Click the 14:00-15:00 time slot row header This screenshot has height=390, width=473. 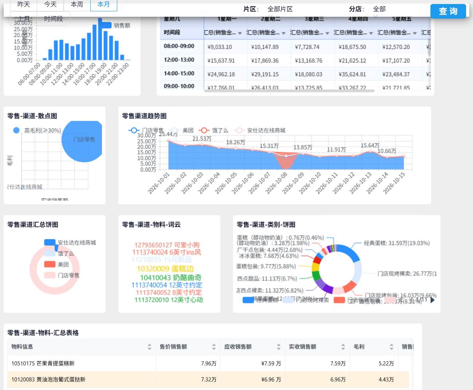(x=182, y=74)
